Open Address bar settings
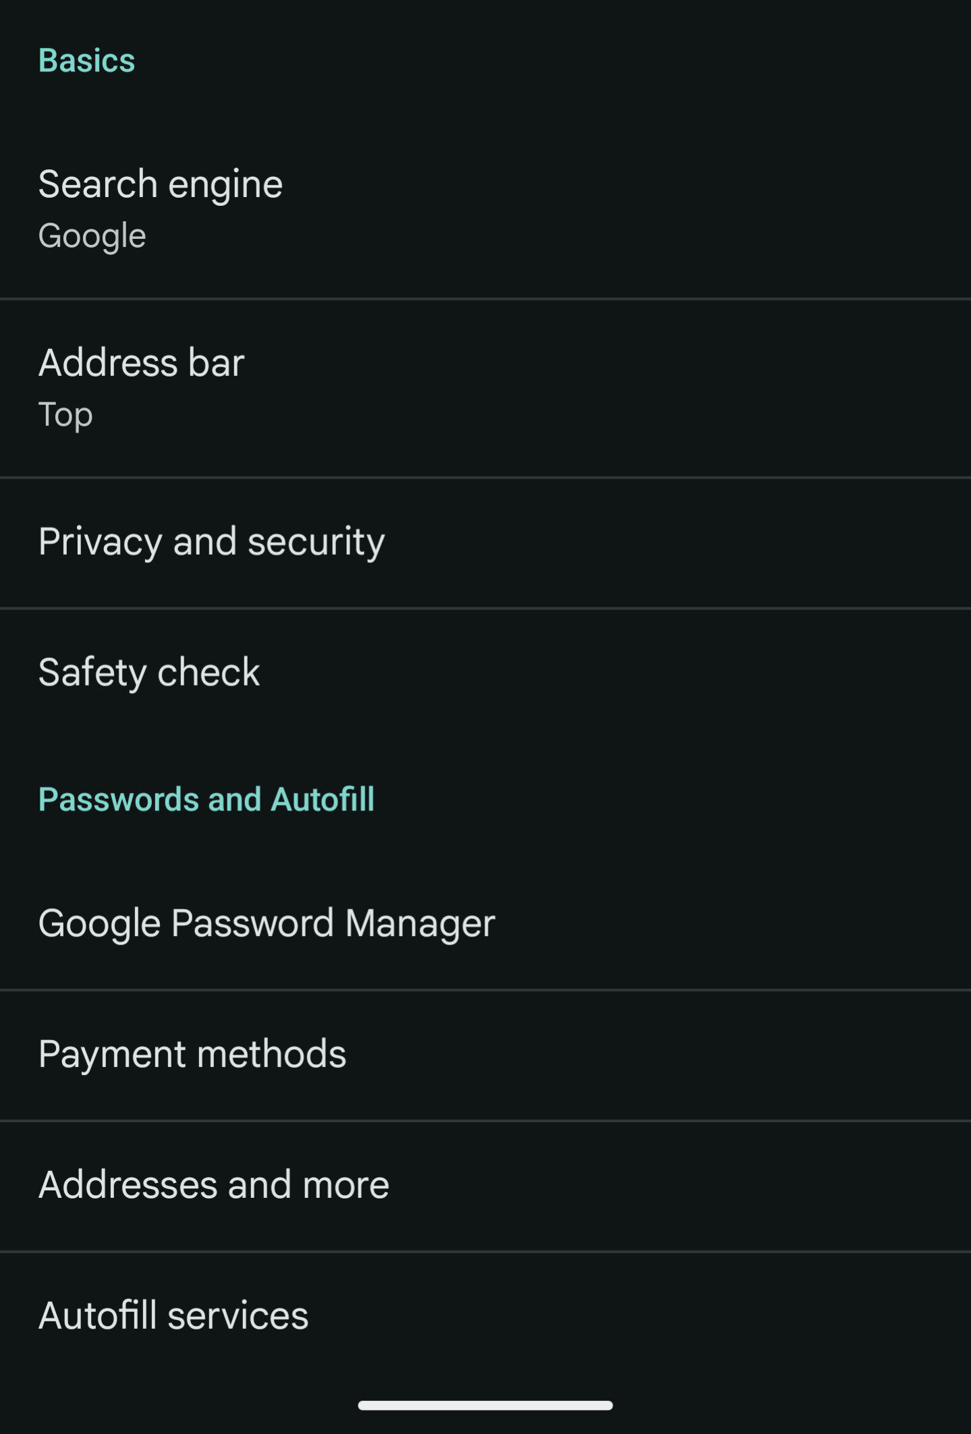The height and width of the screenshot is (1434, 971). pyautogui.click(x=142, y=363)
